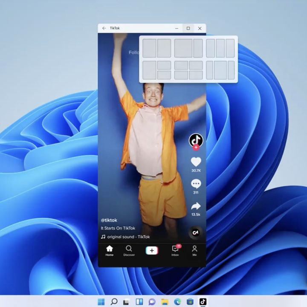The image size is (307, 307).
Task: Snap to narrow right zone of last layout
Action: coord(231,70)
